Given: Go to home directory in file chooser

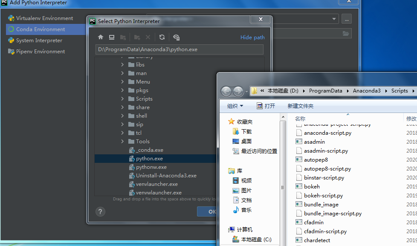Looking at the screenshot, I should (x=101, y=37).
